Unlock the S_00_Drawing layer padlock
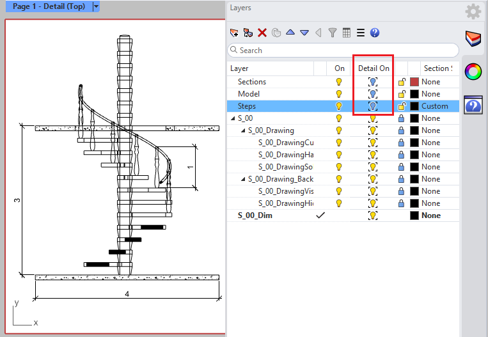The height and width of the screenshot is (337, 488). click(402, 130)
